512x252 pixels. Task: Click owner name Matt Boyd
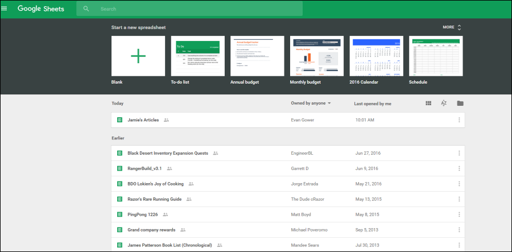pyautogui.click(x=301, y=214)
